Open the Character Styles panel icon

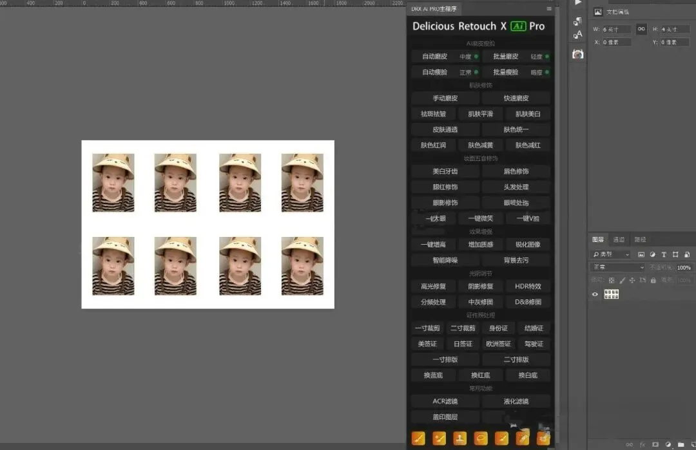click(x=577, y=35)
